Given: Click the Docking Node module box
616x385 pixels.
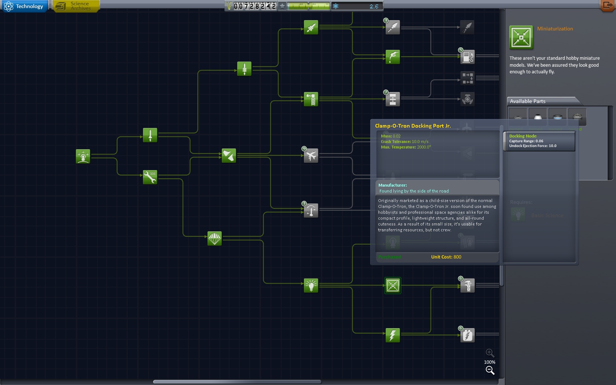Looking at the screenshot, I should (x=539, y=141).
